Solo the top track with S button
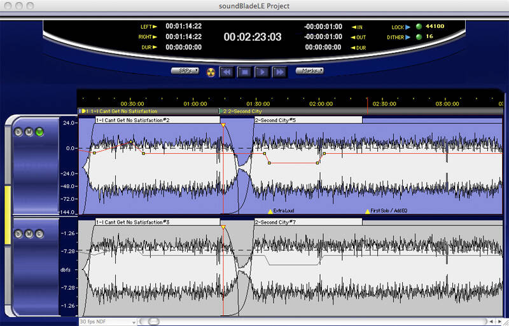The width and height of the screenshot is (509, 326). point(18,132)
